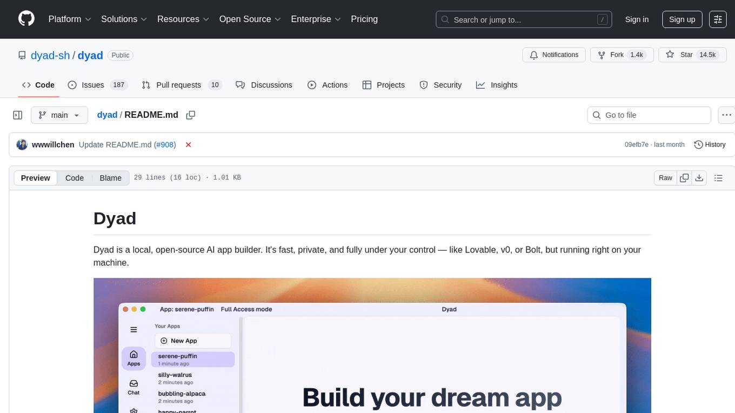This screenshot has width=735, height=413.
Task: Switch to the Pull requests tab
Action: [182, 85]
